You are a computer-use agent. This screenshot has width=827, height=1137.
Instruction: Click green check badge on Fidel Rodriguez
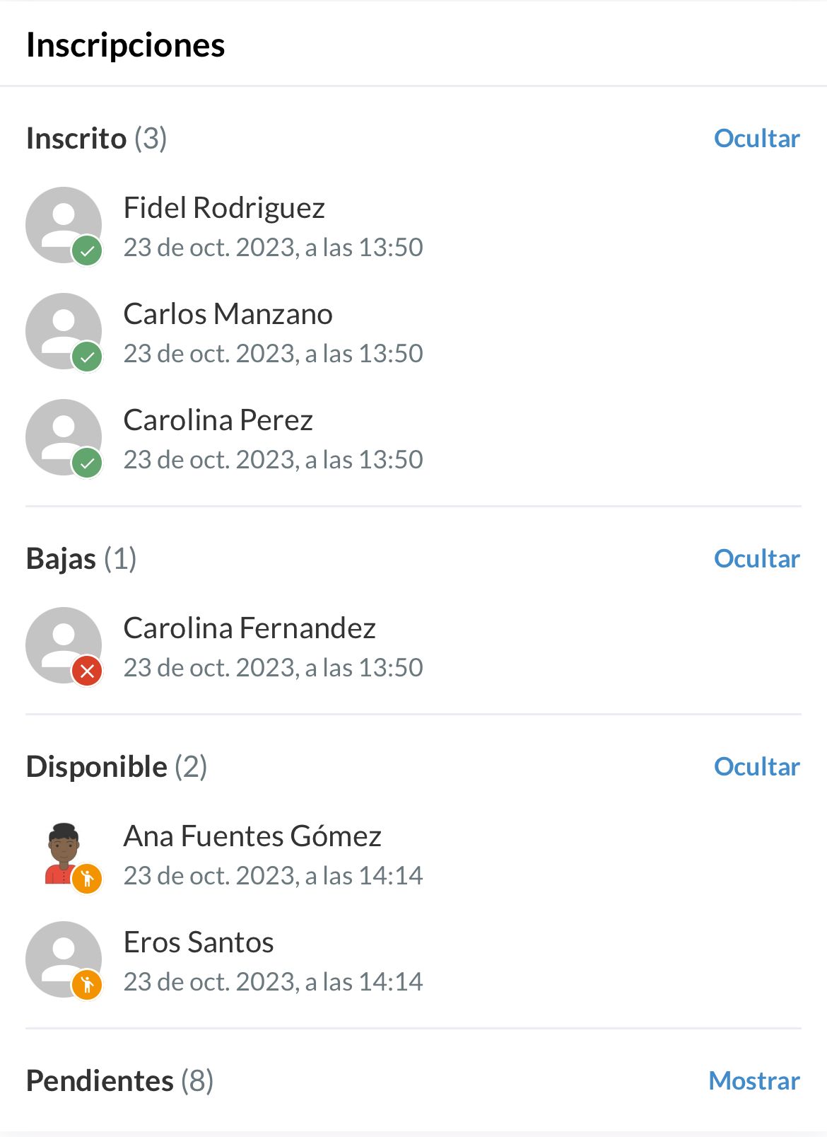(x=88, y=250)
